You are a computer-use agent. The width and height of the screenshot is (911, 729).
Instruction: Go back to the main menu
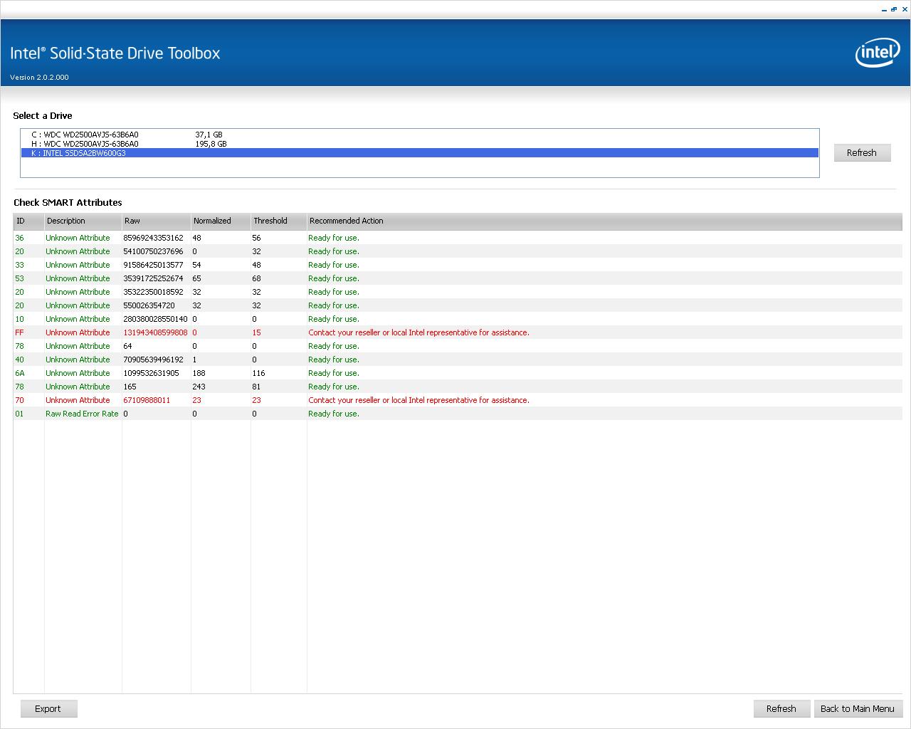(858, 708)
